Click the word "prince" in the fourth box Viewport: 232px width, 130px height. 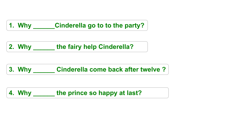[x=77, y=93]
